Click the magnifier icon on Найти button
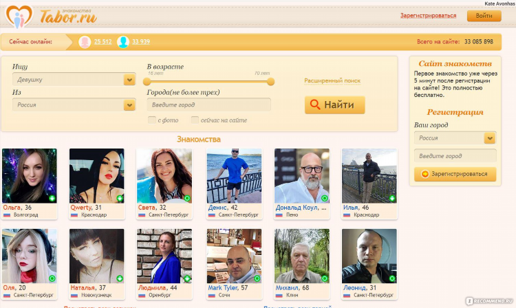Screen dimensions: 516x308 coord(315,104)
